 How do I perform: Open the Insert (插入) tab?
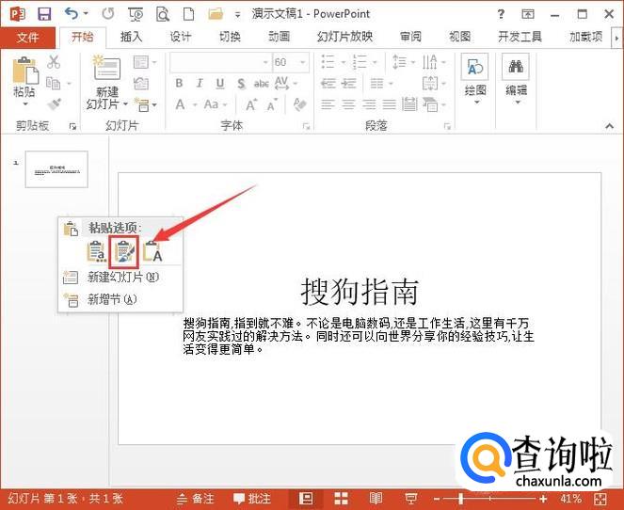pyautogui.click(x=132, y=37)
